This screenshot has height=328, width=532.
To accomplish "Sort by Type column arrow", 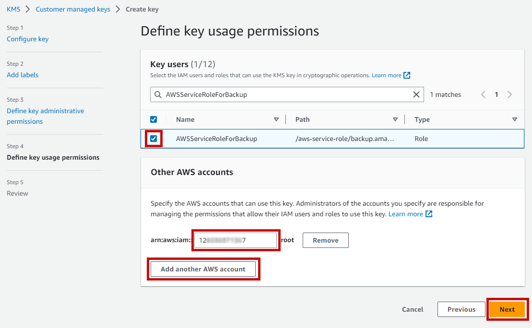I will [515, 119].
